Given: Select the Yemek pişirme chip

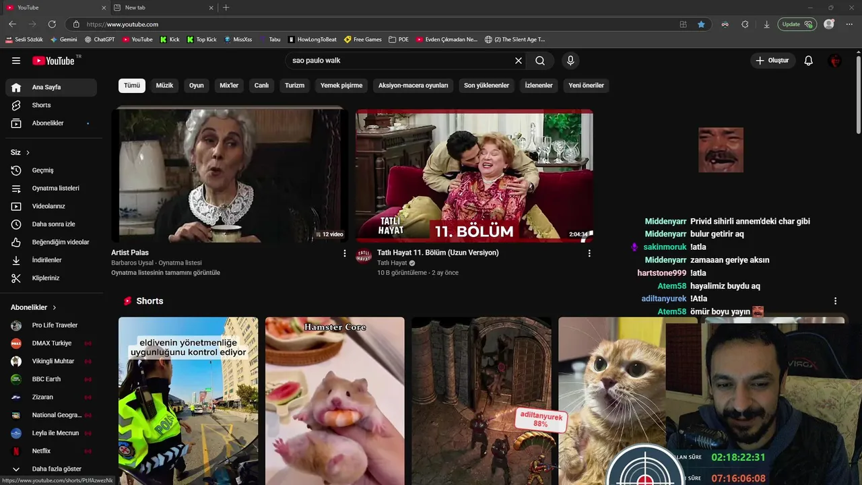Looking at the screenshot, I should point(341,86).
